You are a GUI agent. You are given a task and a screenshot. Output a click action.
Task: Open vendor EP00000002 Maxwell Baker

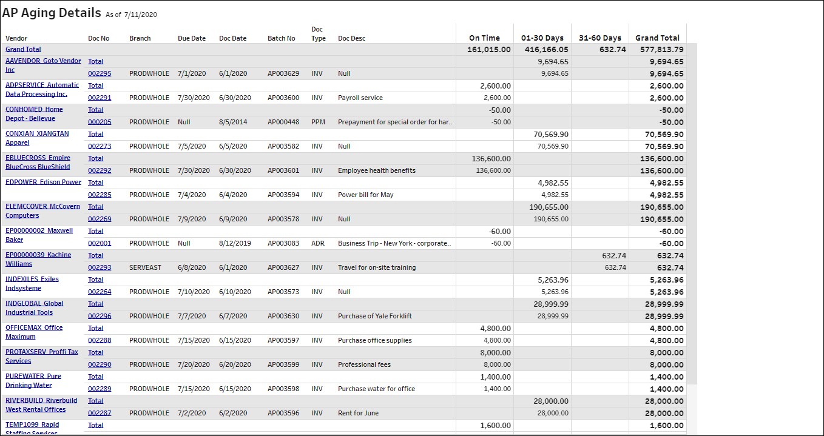[x=39, y=235]
